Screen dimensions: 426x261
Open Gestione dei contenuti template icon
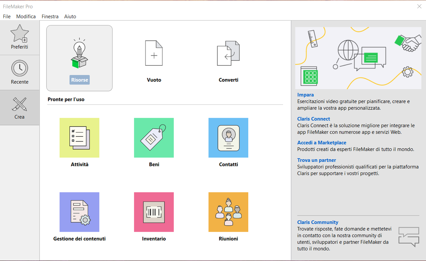tap(80, 212)
